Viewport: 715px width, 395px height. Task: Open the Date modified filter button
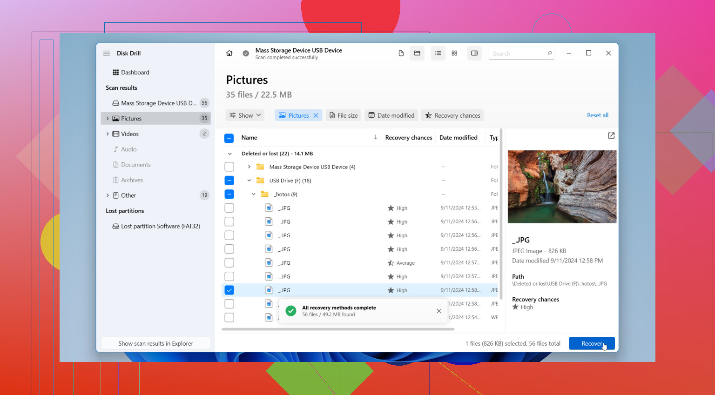pos(391,115)
